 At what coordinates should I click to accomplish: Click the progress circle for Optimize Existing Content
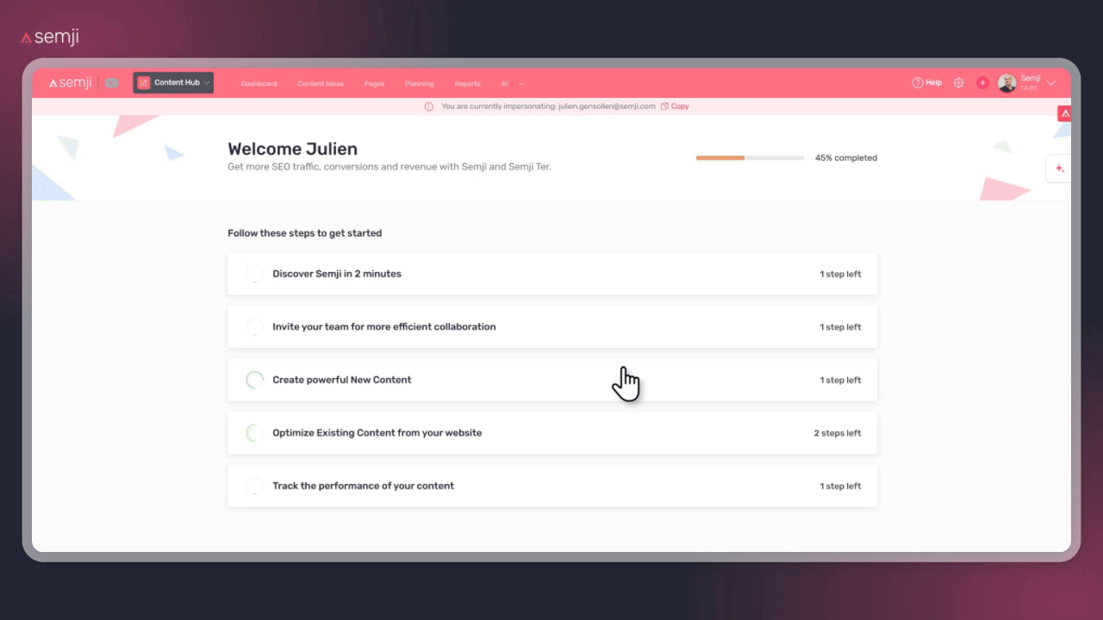point(254,433)
